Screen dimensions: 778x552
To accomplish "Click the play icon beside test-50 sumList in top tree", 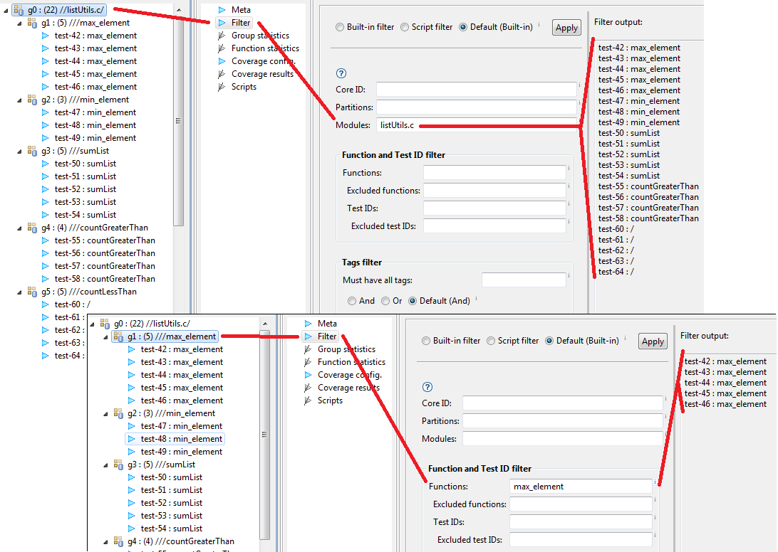I will pyautogui.click(x=45, y=164).
